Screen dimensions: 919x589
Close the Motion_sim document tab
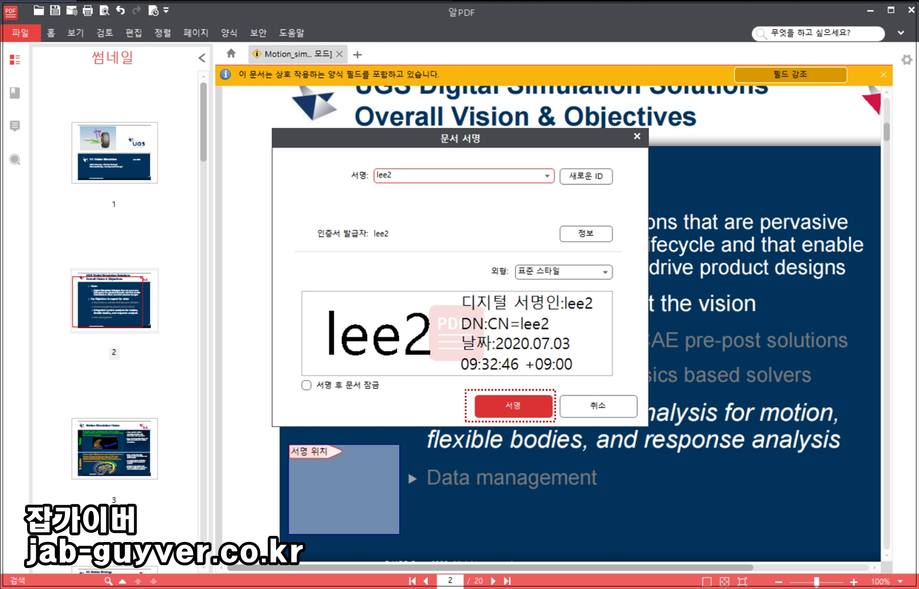(340, 54)
